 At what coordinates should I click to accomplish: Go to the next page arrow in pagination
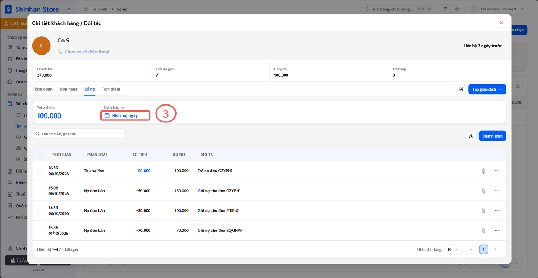point(495,249)
